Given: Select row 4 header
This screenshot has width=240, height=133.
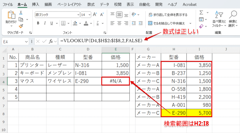Looking at the screenshot, I should point(4,82).
